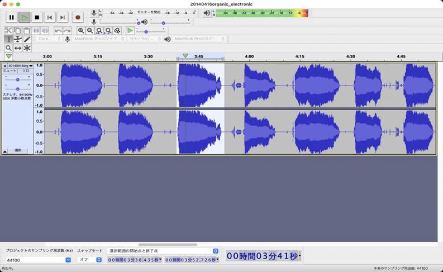Select the Cut scissors icon
Viewport: 443px width, 272px height.
[x=8, y=31]
